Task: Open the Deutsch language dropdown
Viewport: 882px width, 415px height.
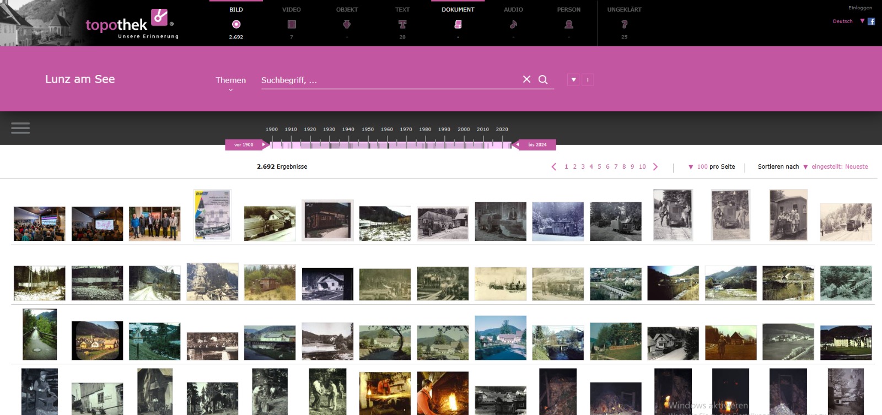Action: [848, 21]
